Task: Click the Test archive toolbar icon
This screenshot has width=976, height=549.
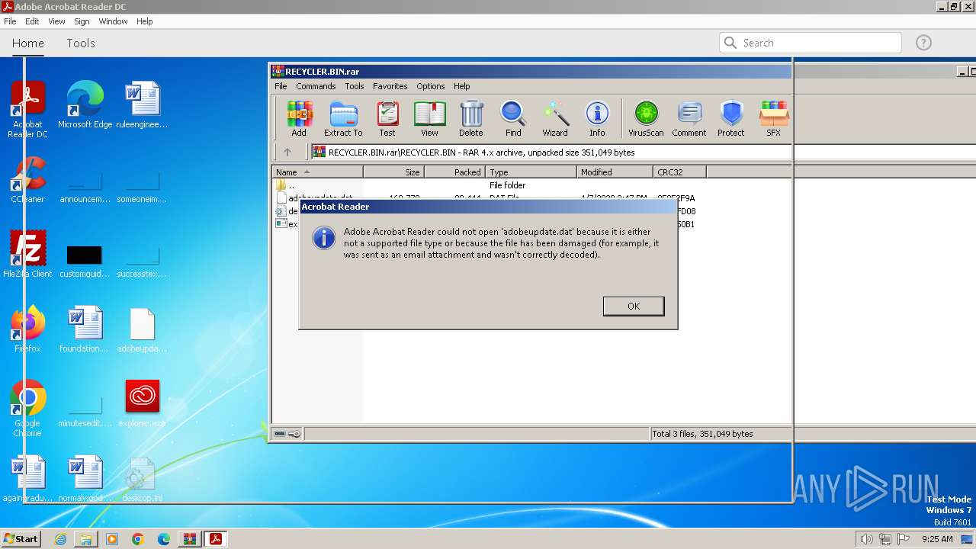Action: tap(387, 119)
